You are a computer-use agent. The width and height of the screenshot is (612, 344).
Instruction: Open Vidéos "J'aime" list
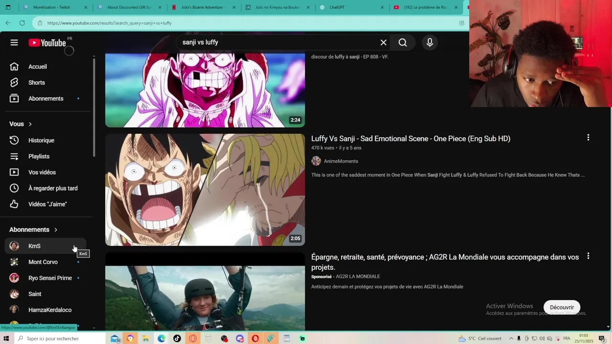48,204
